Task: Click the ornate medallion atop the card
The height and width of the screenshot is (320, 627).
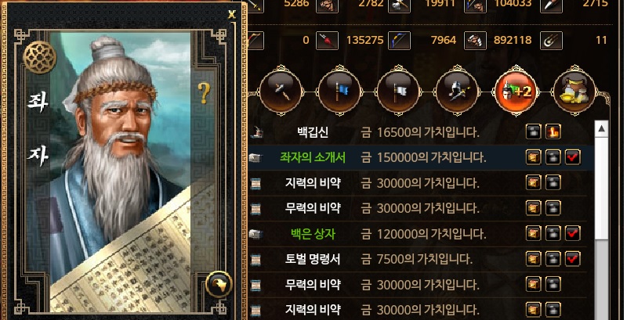Action: pyautogui.click(x=40, y=57)
